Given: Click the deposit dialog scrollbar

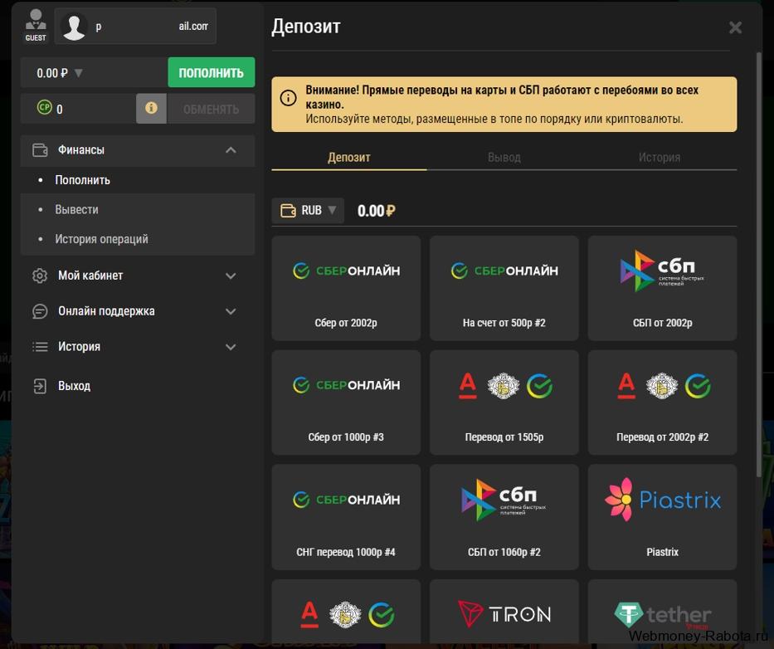Looking at the screenshot, I should [759, 264].
